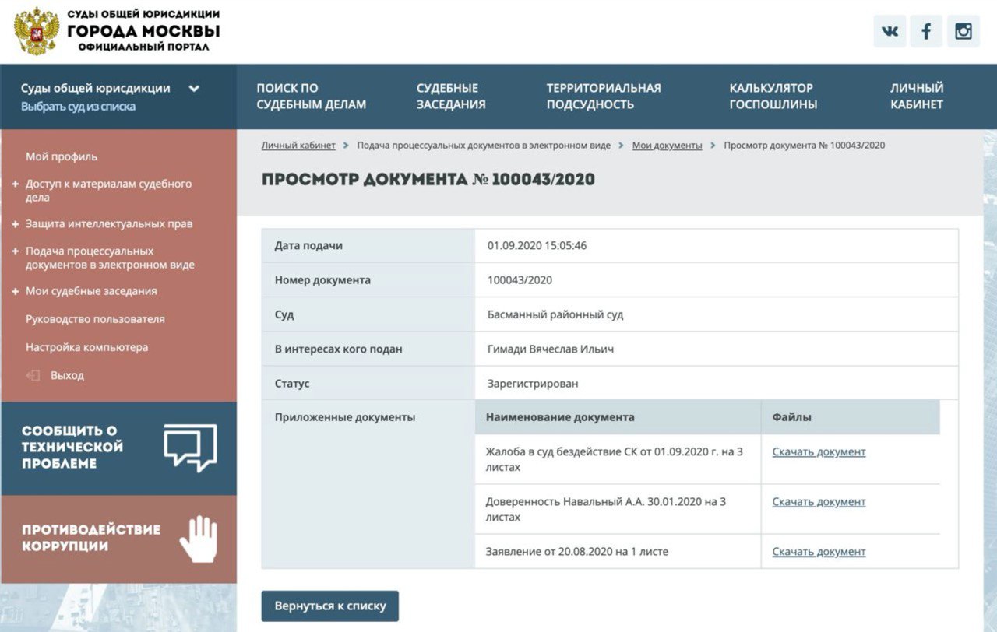Open the VK social media icon
Image resolution: width=997 pixels, height=632 pixels.
pyautogui.click(x=890, y=32)
